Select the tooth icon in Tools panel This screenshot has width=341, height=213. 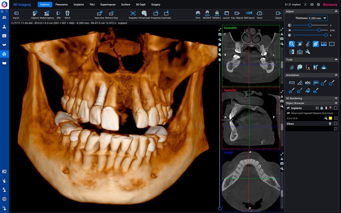(315, 67)
